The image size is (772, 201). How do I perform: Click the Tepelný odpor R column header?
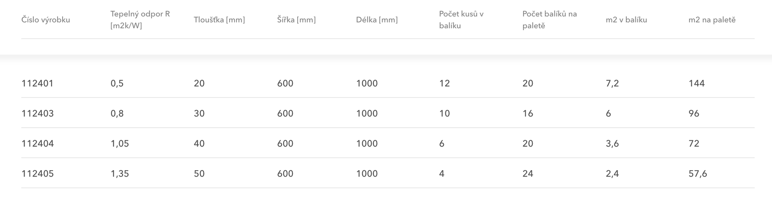tap(140, 20)
